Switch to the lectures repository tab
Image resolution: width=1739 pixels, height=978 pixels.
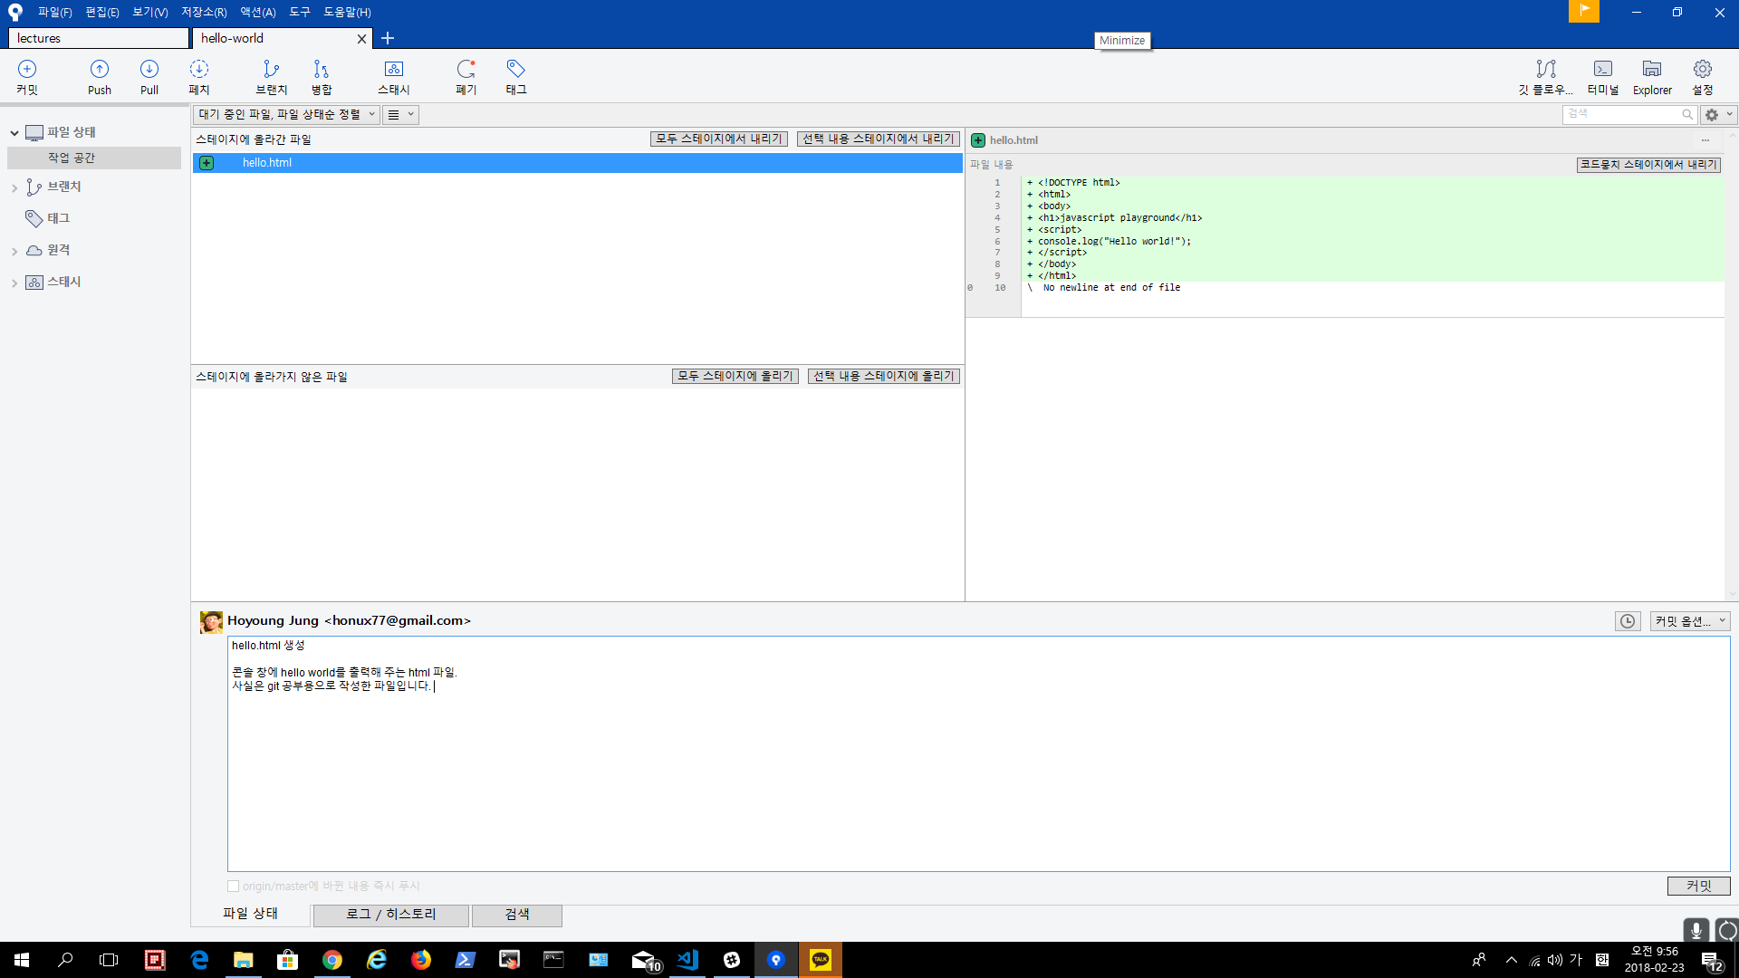pos(98,38)
